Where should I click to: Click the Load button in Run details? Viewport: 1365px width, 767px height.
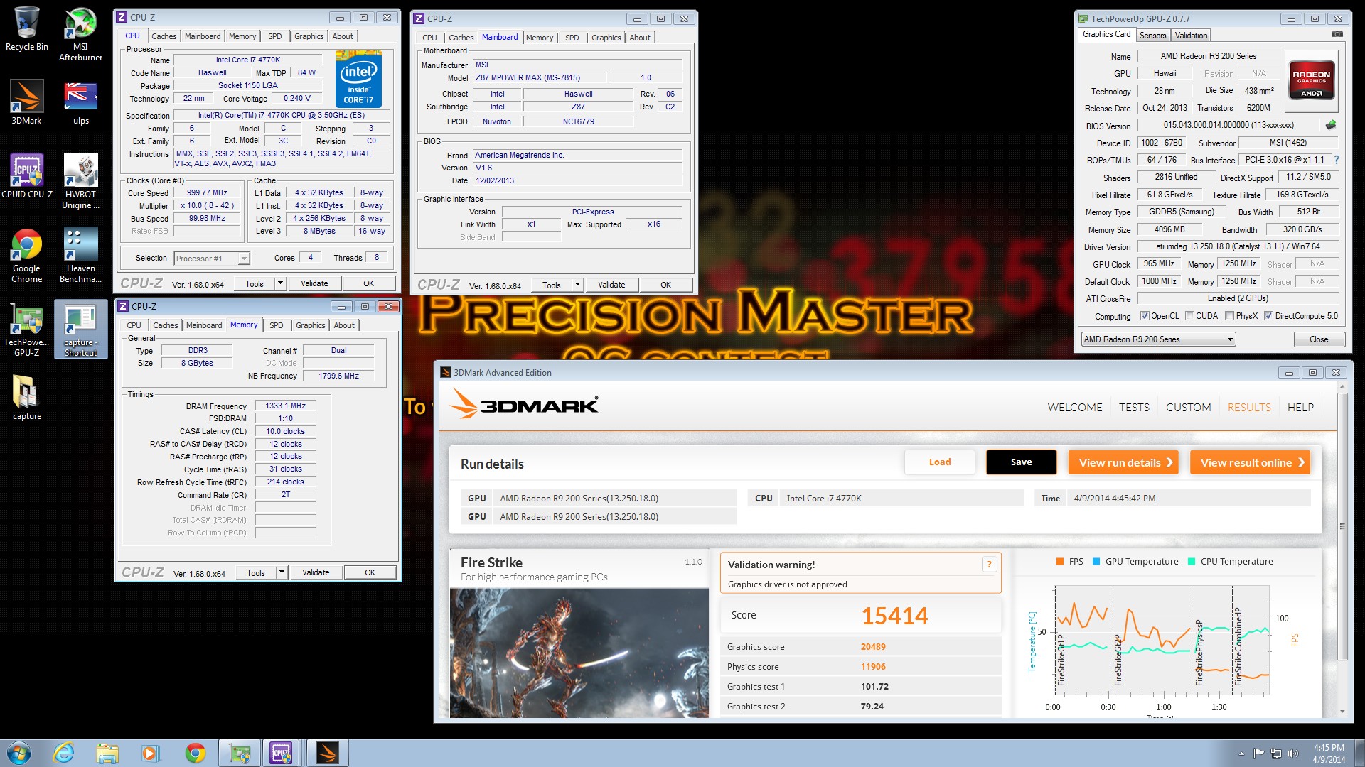pos(940,462)
